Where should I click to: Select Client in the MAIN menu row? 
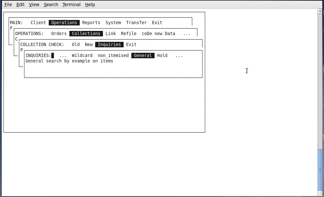point(38,23)
